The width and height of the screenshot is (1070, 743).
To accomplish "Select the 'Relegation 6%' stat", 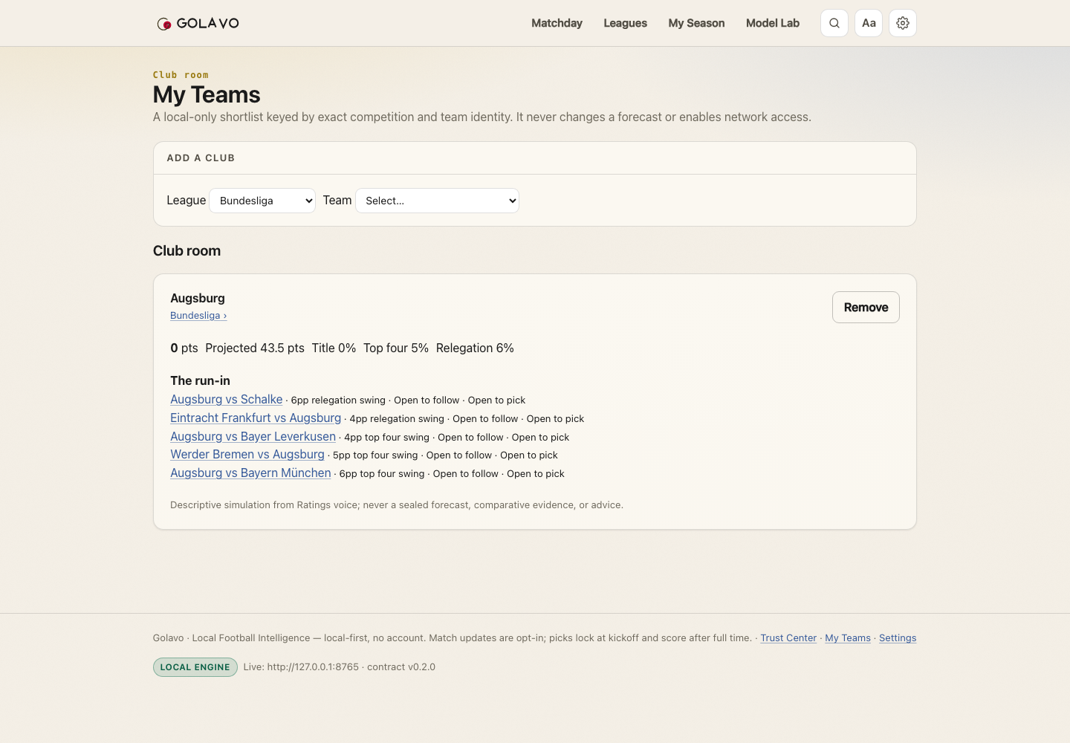I will (x=475, y=348).
